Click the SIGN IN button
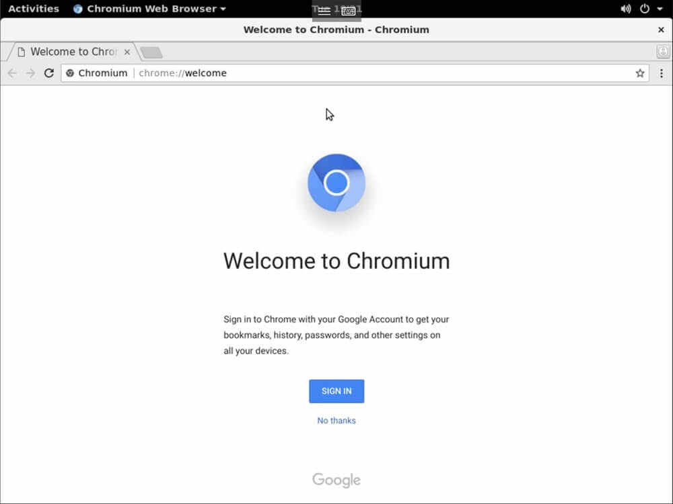Screen dimensions: 673x504 pos(336,391)
